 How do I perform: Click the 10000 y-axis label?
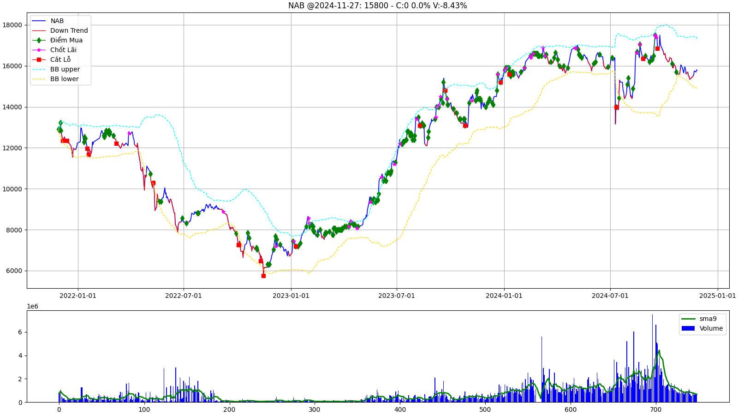(x=12, y=189)
